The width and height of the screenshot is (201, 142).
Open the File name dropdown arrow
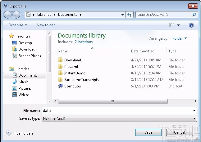[194, 110]
